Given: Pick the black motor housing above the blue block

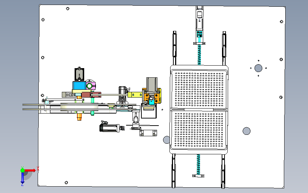Looking at the screenshot, I should [x=79, y=74].
